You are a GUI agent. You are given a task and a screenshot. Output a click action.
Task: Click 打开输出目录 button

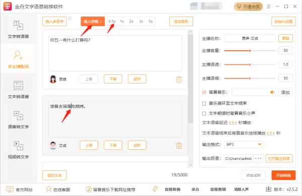(x=279, y=158)
